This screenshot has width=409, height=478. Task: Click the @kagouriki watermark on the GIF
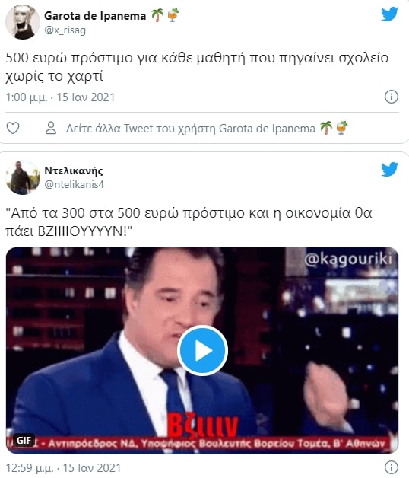(x=348, y=259)
